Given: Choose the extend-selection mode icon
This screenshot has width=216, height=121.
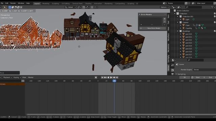Looking at the screenshot, I should coord(13,7).
